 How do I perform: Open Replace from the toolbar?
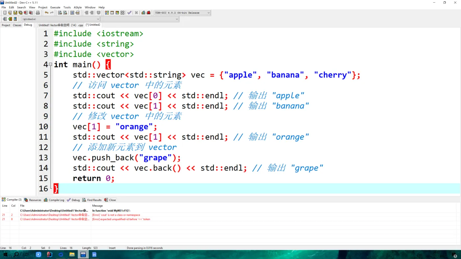(65, 13)
